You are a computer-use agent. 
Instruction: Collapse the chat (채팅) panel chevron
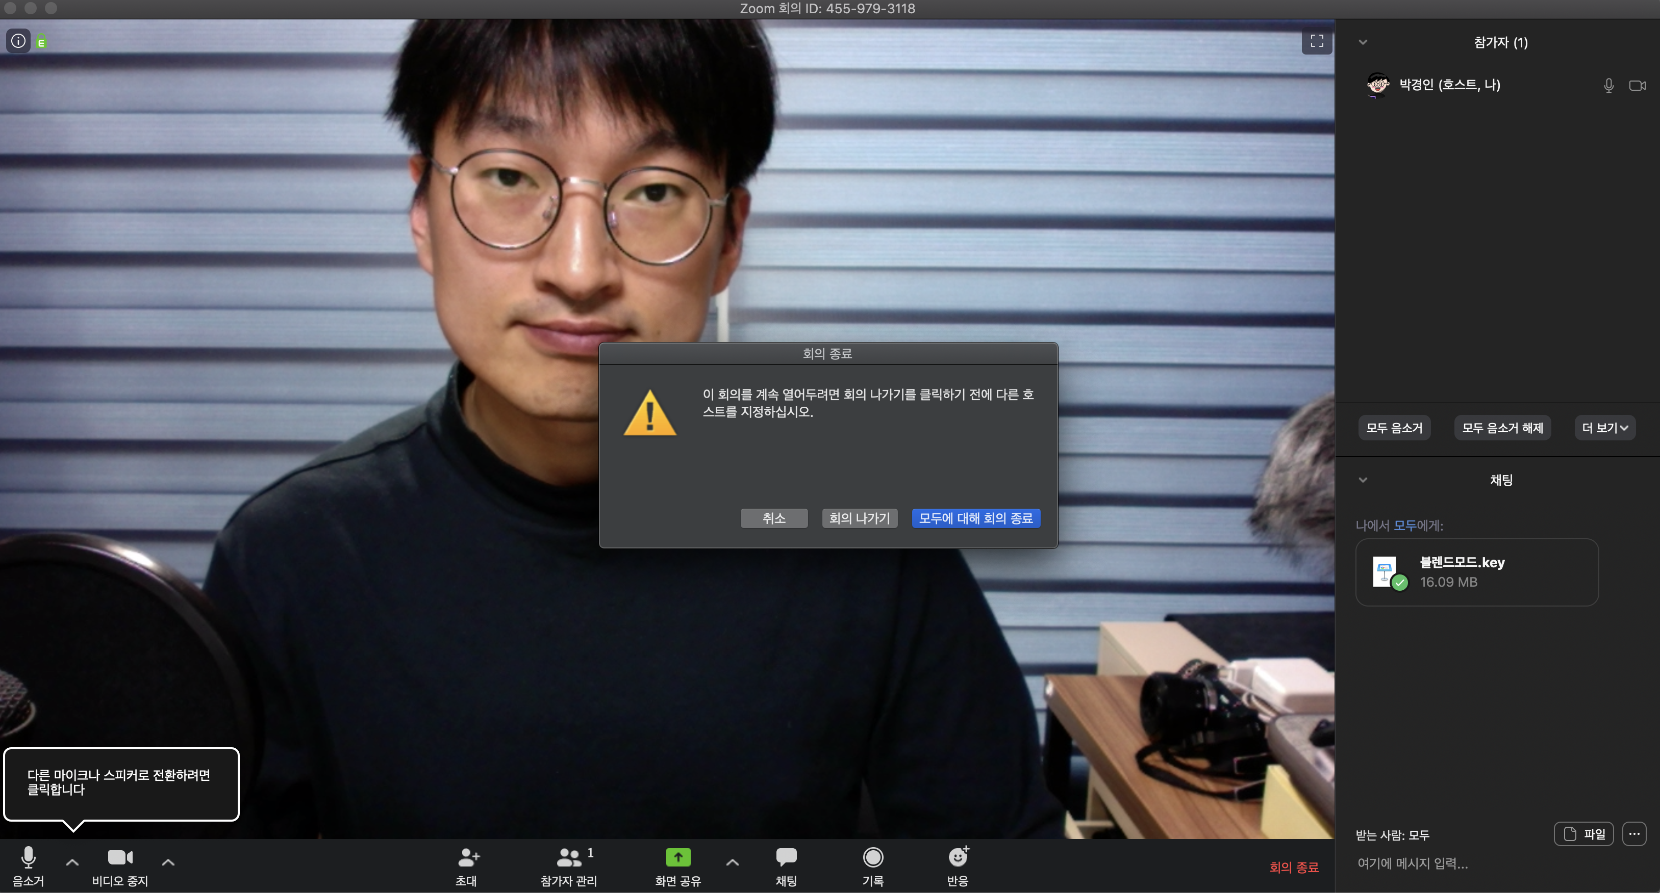coord(1362,480)
